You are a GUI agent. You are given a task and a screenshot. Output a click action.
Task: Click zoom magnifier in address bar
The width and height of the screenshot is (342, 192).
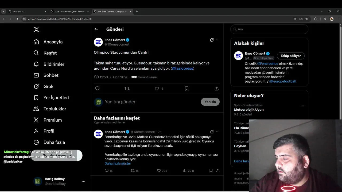295,19
